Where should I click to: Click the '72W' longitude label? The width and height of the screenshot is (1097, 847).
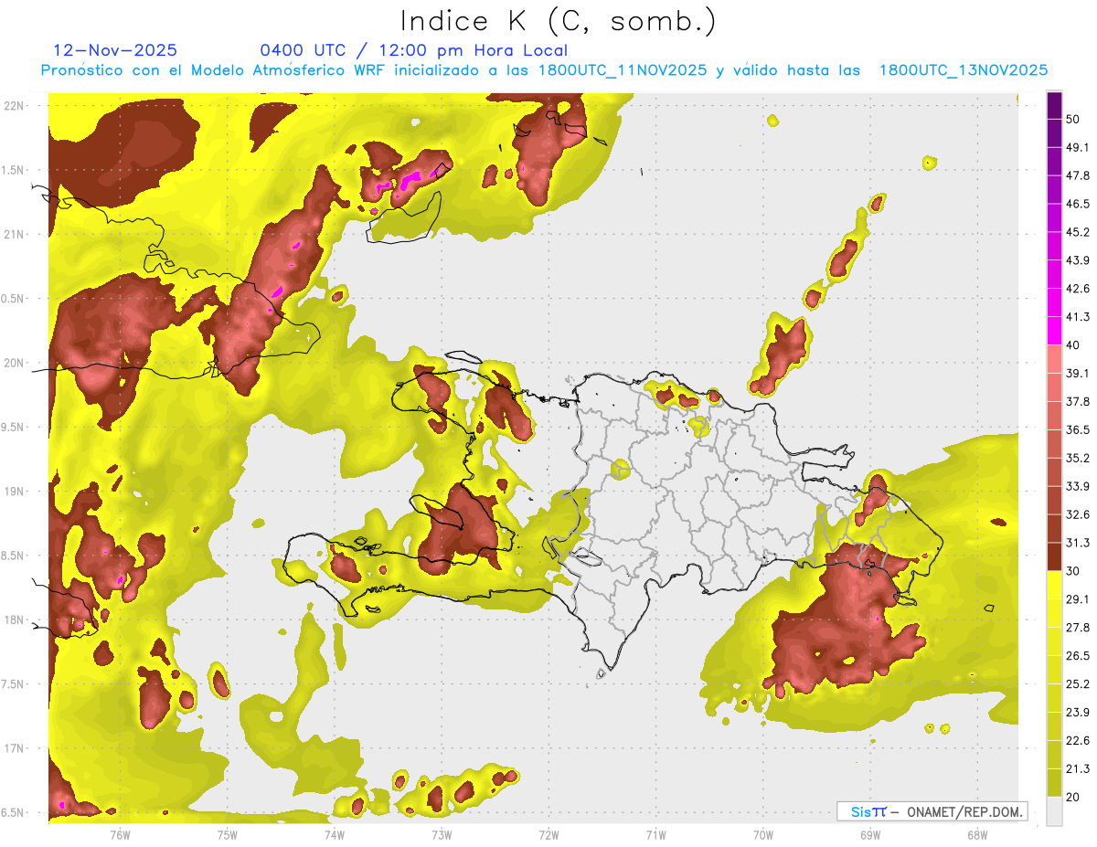point(548,834)
